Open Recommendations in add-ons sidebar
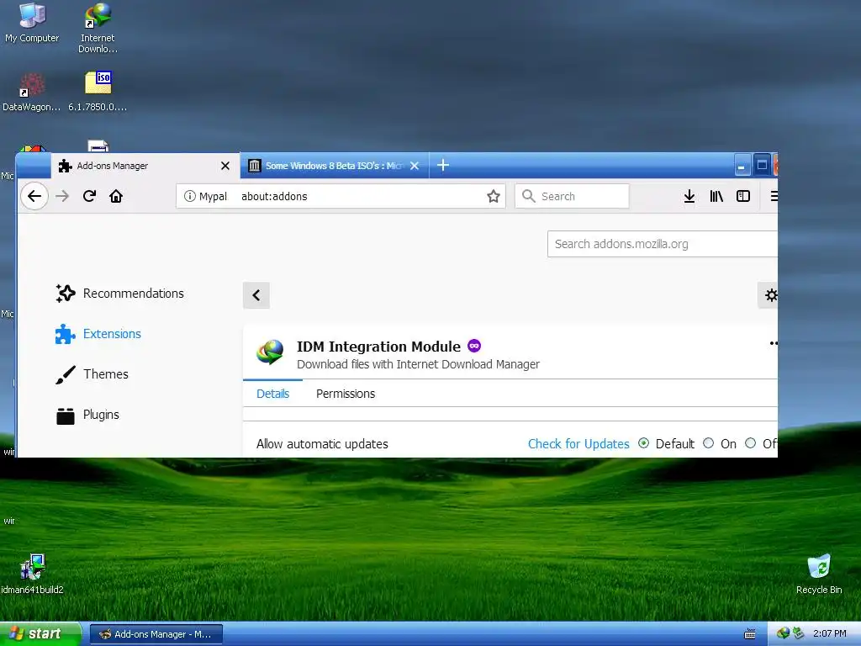The width and height of the screenshot is (861, 646). click(119, 294)
